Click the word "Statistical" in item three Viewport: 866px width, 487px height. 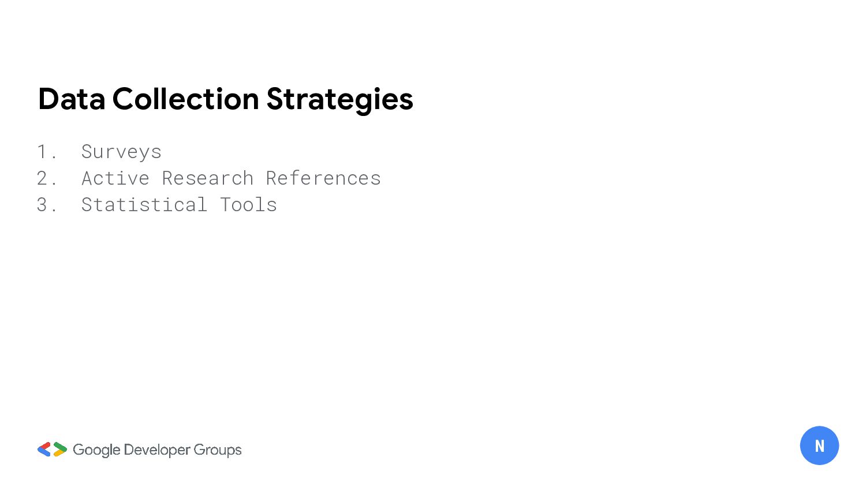144,205
